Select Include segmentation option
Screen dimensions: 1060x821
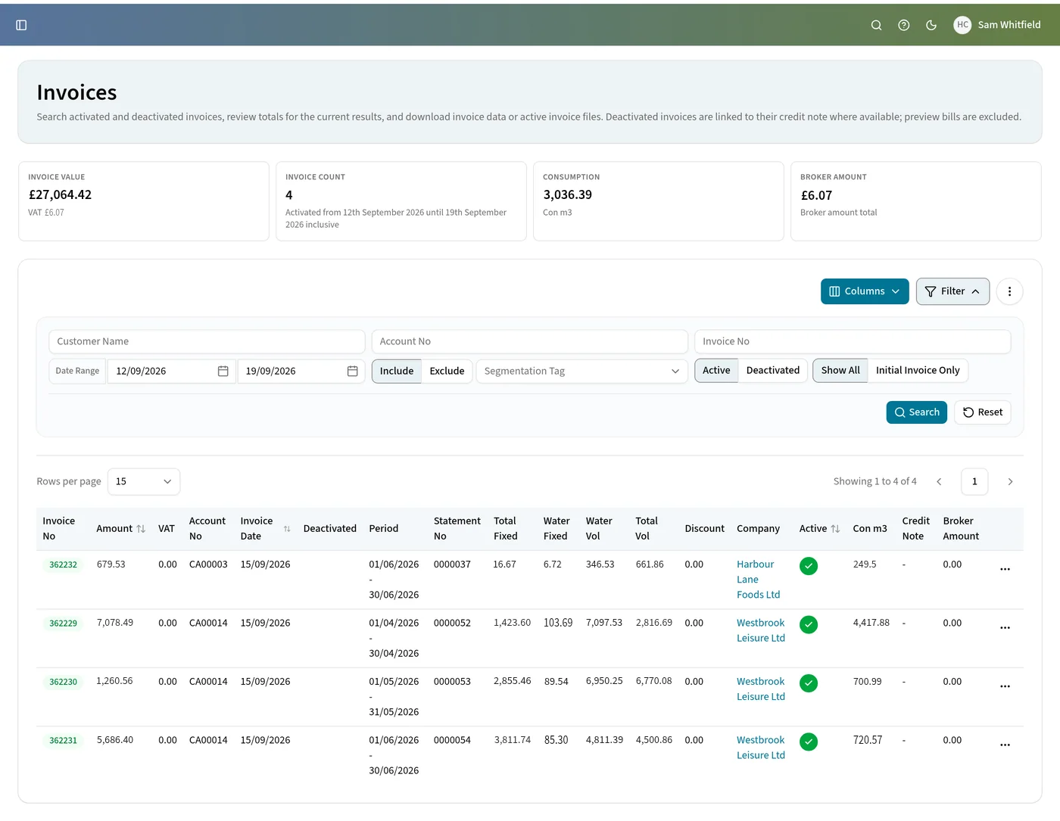click(x=397, y=371)
